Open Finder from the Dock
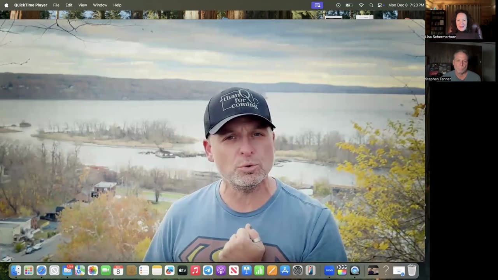This screenshot has width=498, height=280. 16,270
